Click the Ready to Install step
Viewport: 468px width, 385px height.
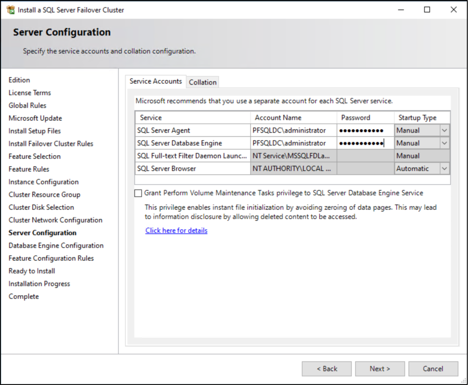pos(32,271)
